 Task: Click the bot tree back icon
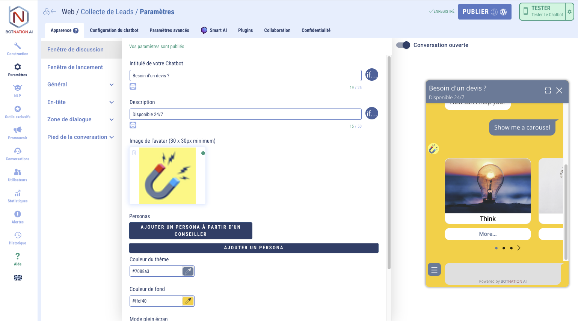[50, 12]
